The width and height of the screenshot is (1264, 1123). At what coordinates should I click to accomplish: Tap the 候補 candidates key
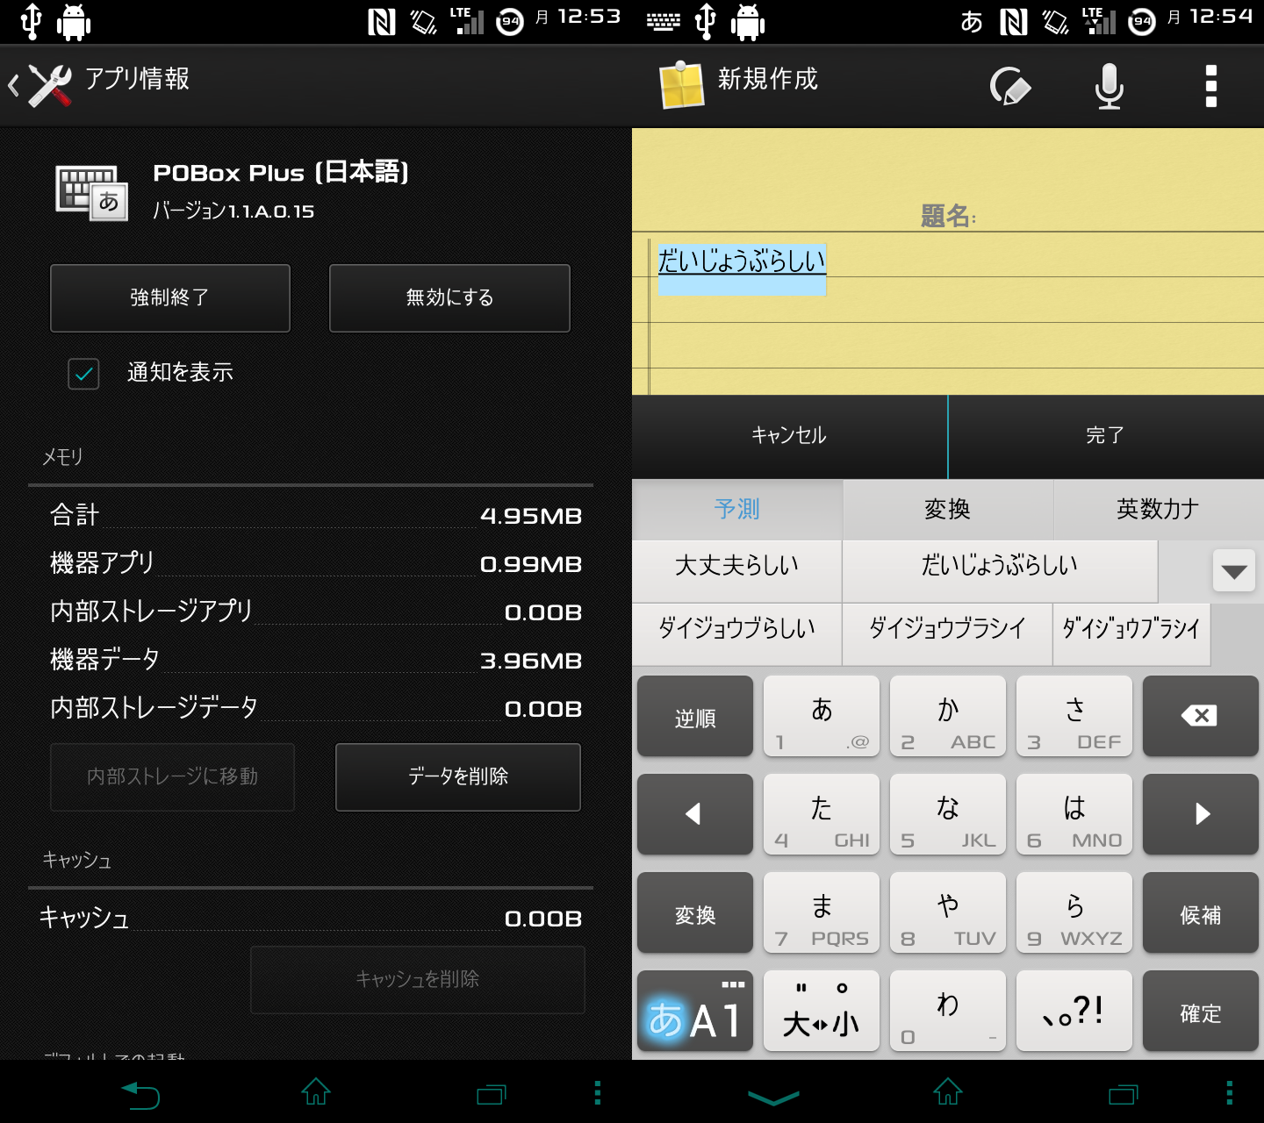[1201, 912]
